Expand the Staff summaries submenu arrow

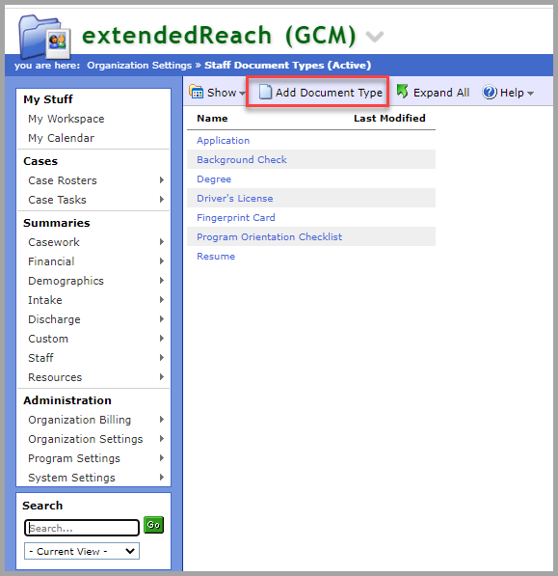click(161, 357)
